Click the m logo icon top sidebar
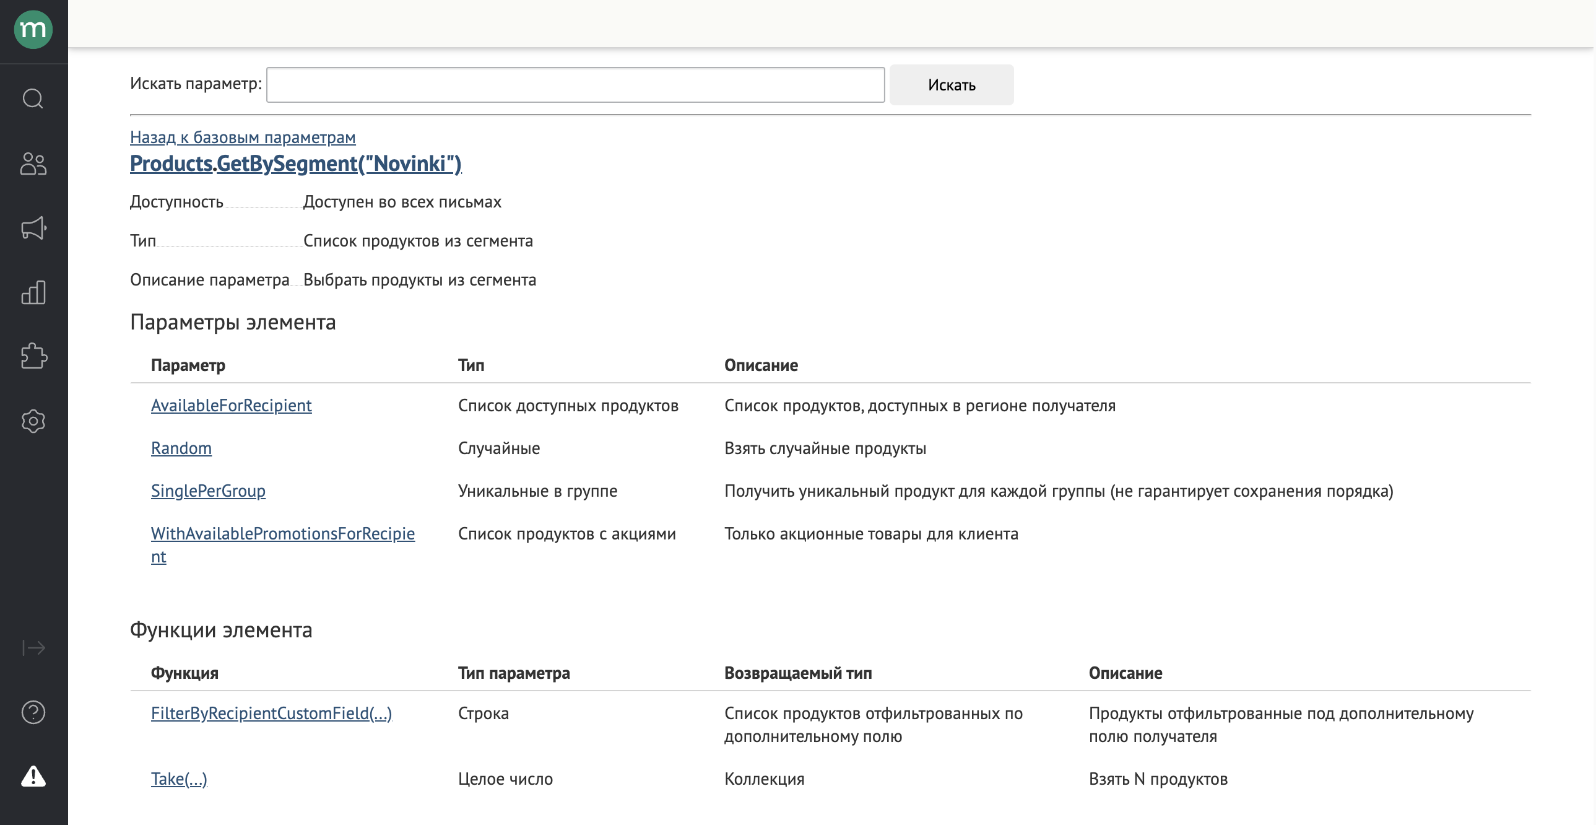The height and width of the screenshot is (825, 1596). [x=33, y=30]
